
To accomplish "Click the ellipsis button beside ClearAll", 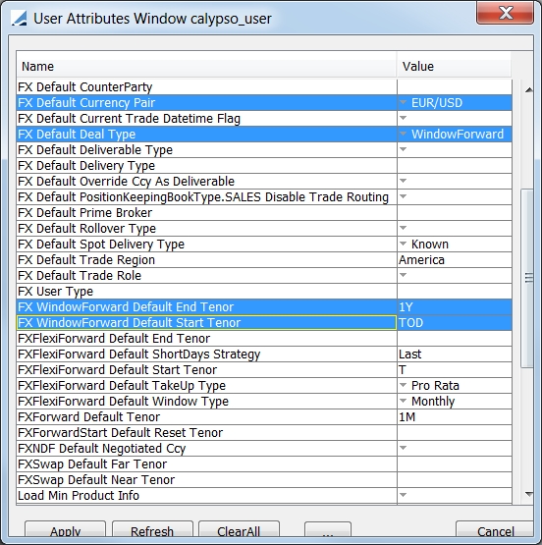I will pos(328,529).
